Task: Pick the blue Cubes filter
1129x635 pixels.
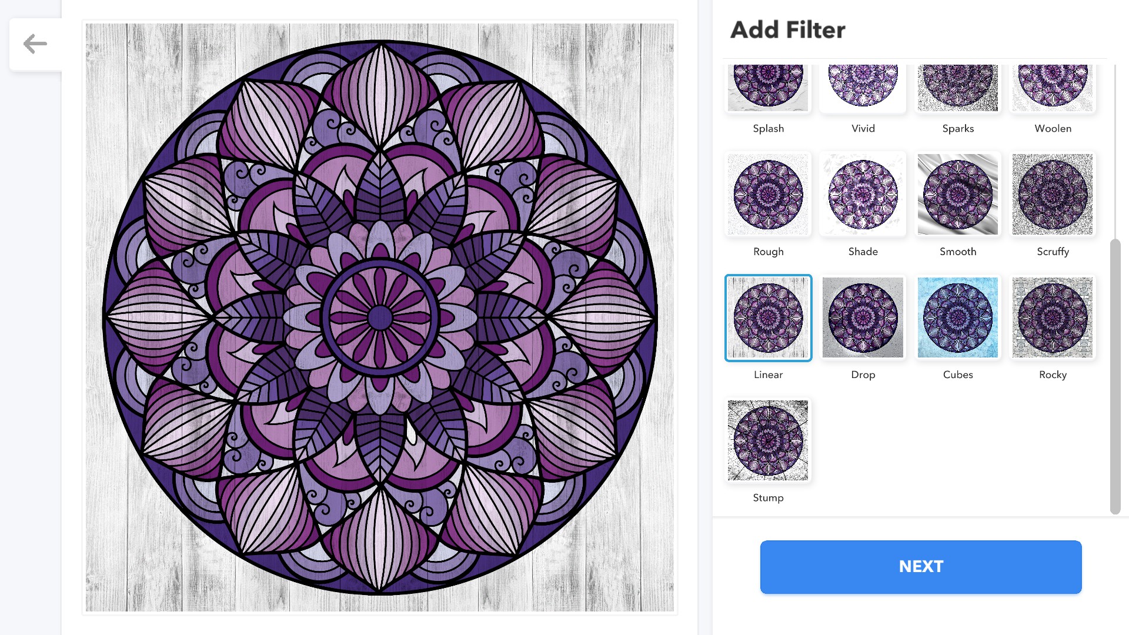Action: (x=958, y=317)
